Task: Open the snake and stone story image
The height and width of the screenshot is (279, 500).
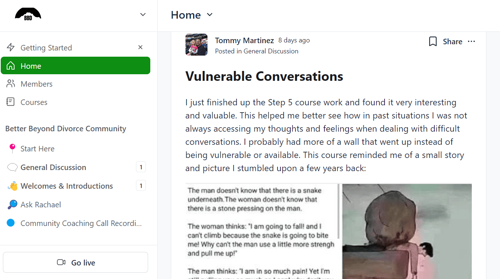Action: 328,231
